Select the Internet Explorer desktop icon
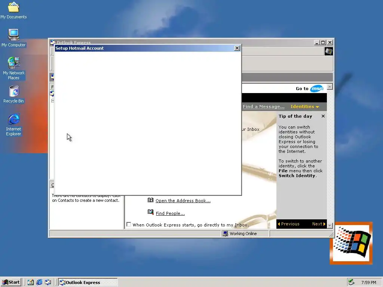The width and height of the screenshot is (383, 287). click(13, 124)
